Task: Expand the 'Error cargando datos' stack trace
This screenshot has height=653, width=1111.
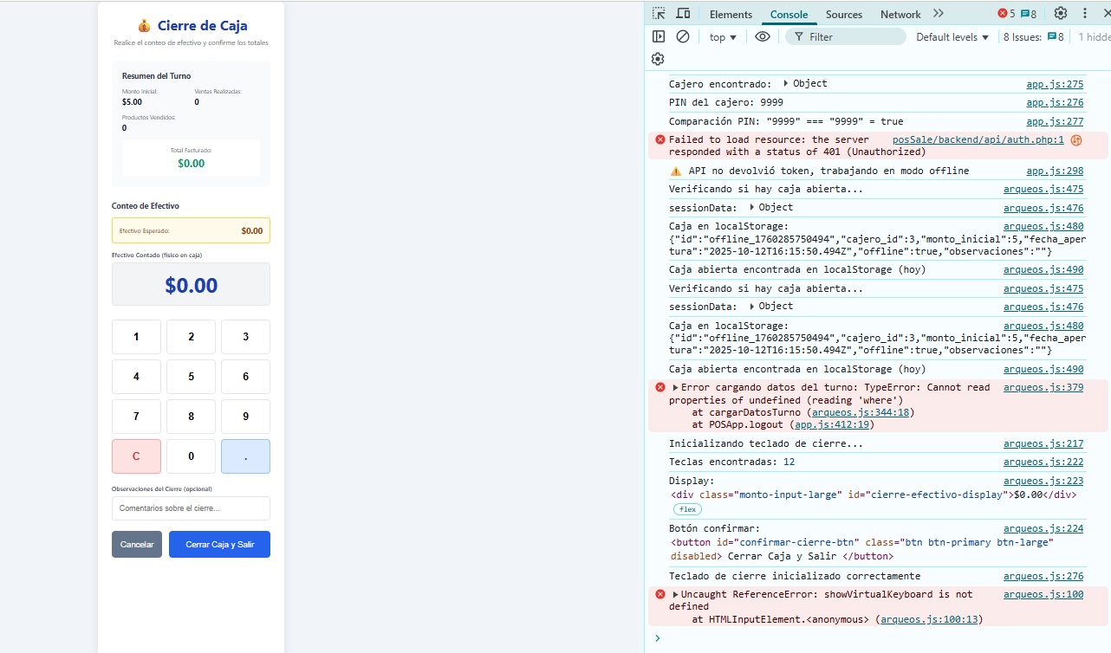Action: (x=676, y=388)
